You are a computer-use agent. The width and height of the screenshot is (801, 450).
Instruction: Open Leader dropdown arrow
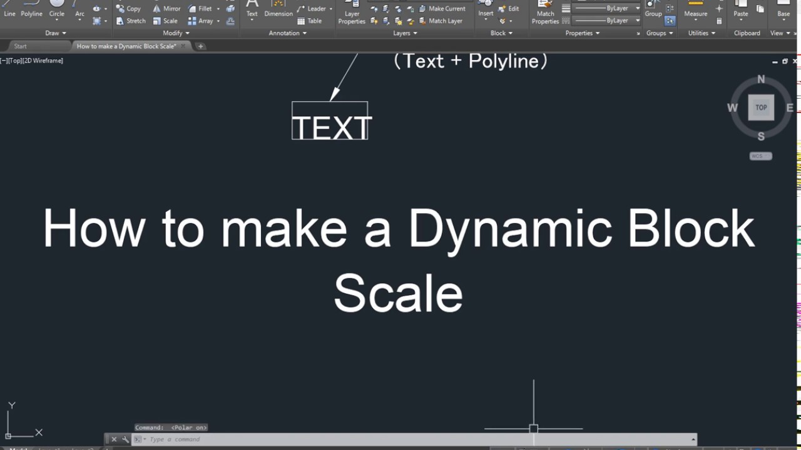[x=330, y=9]
